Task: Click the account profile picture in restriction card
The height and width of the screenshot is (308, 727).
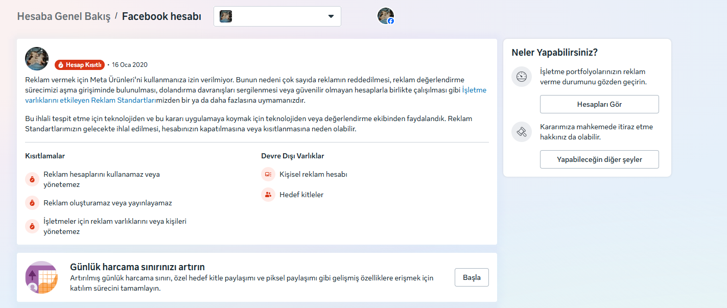Action: coord(37,59)
